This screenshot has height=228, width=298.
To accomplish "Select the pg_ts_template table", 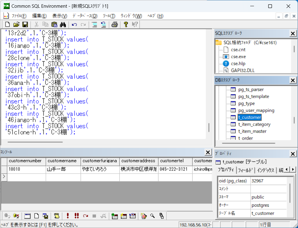I will coord(254,97).
